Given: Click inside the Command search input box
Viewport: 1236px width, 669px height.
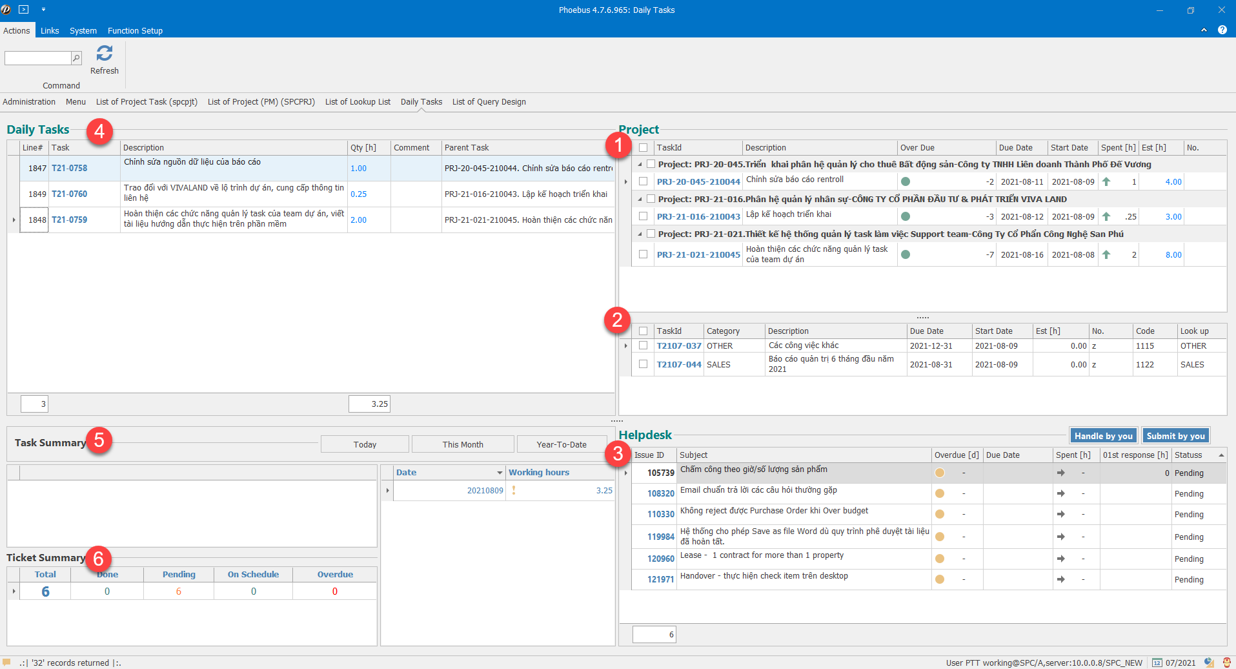Looking at the screenshot, I should [x=37, y=58].
